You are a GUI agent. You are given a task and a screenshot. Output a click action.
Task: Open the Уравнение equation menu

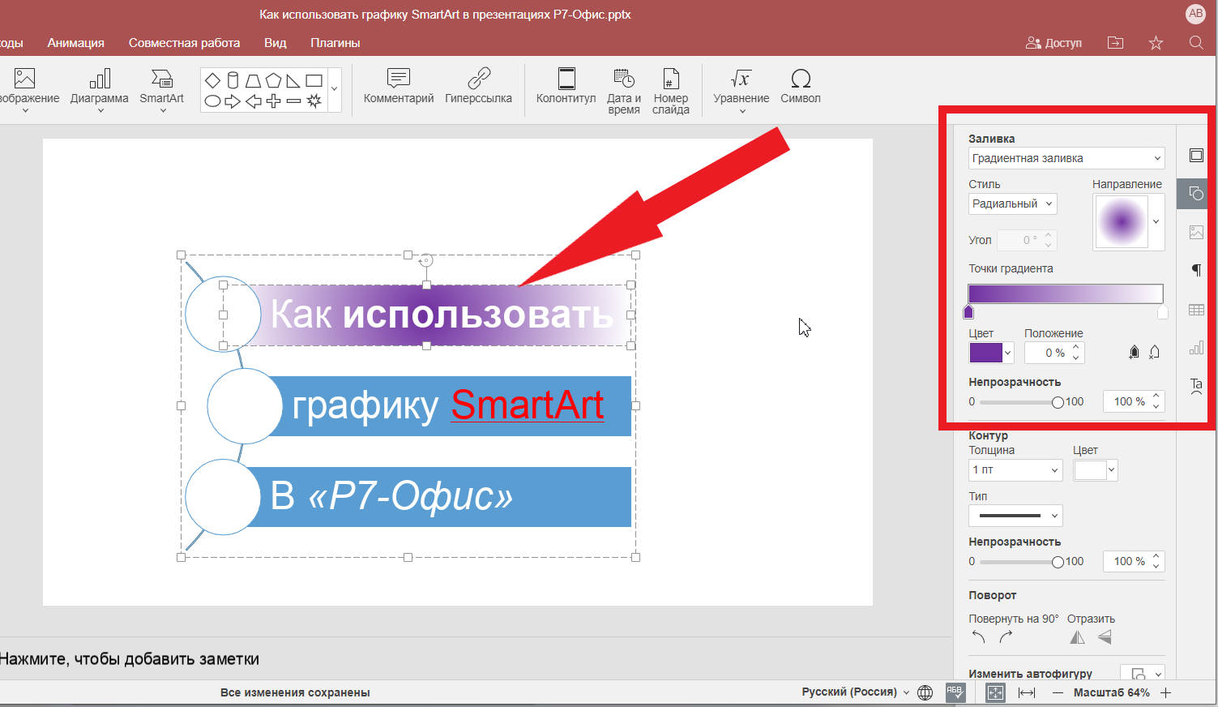(x=741, y=90)
